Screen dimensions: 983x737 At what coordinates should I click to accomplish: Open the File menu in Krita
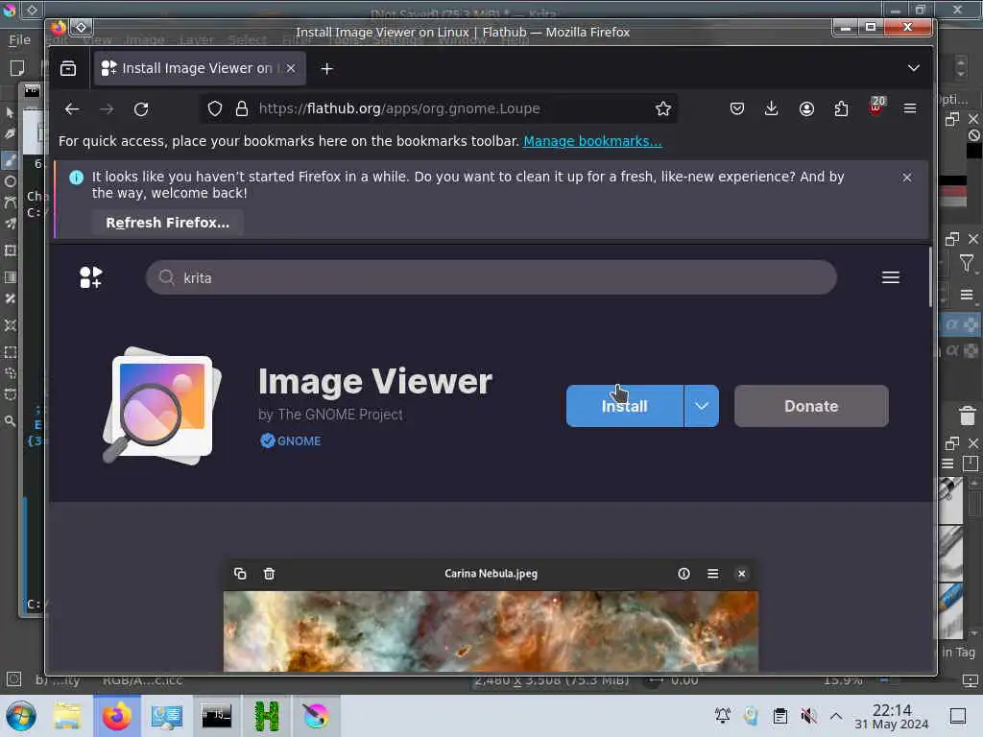coord(19,40)
